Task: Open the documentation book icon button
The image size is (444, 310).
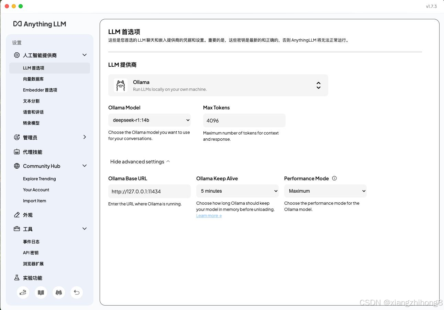Action: click(41, 292)
